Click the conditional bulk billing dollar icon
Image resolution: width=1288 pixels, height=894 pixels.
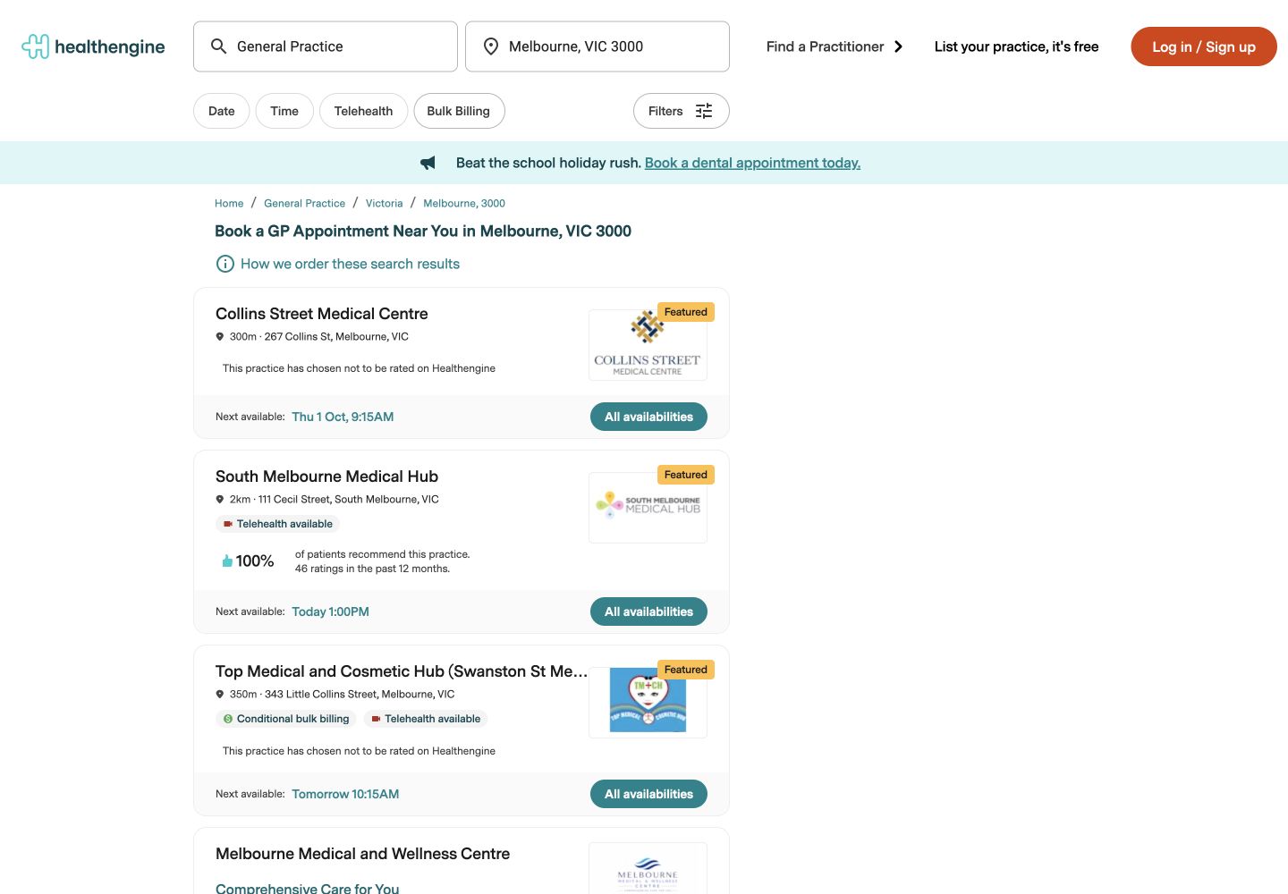coord(228,719)
